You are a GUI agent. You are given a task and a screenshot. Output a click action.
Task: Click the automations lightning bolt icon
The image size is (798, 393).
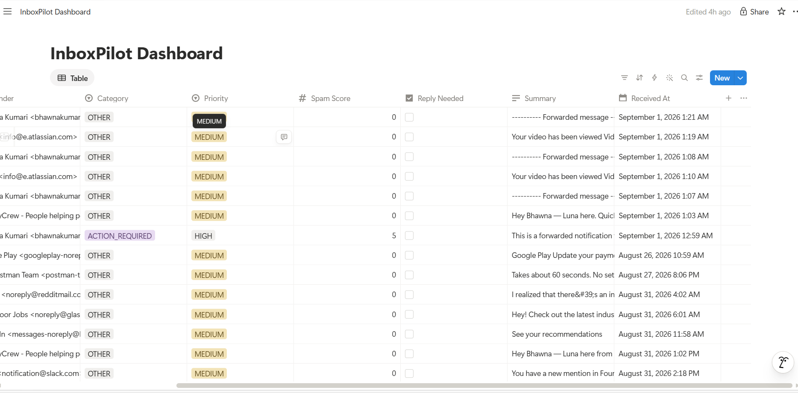click(x=654, y=78)
